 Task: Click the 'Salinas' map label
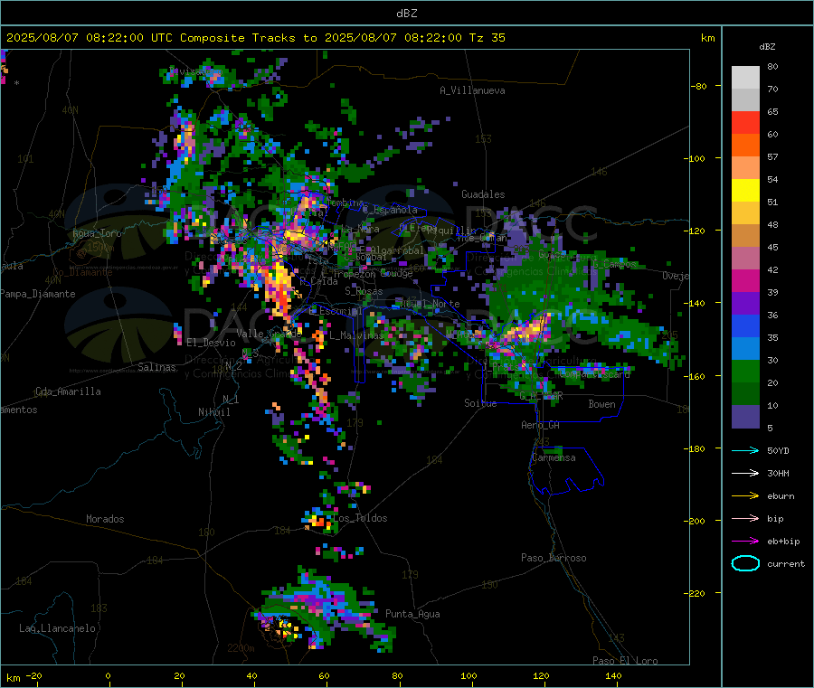click(x=156, y=367)
